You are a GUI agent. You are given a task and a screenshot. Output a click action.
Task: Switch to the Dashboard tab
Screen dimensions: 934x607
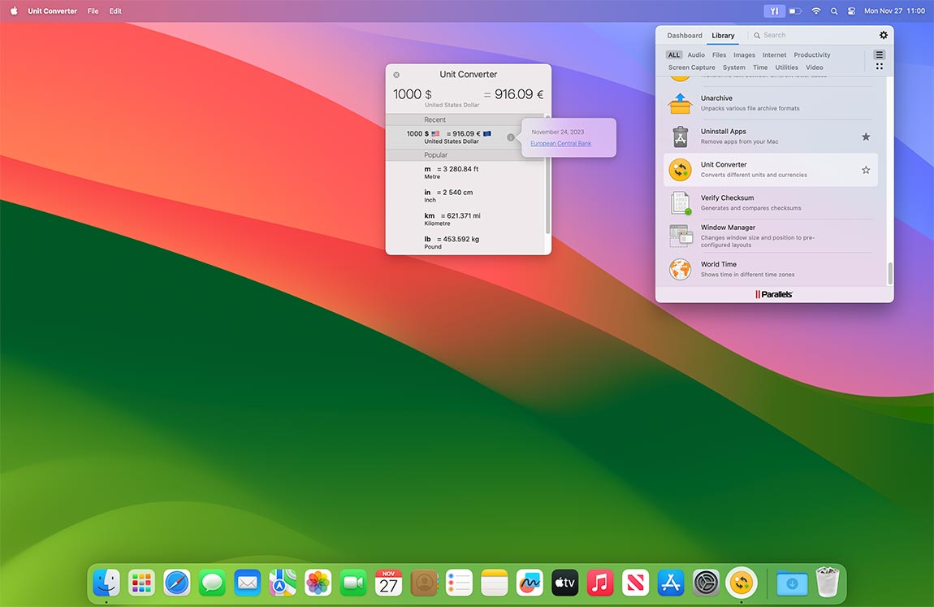tap(685, 36)
